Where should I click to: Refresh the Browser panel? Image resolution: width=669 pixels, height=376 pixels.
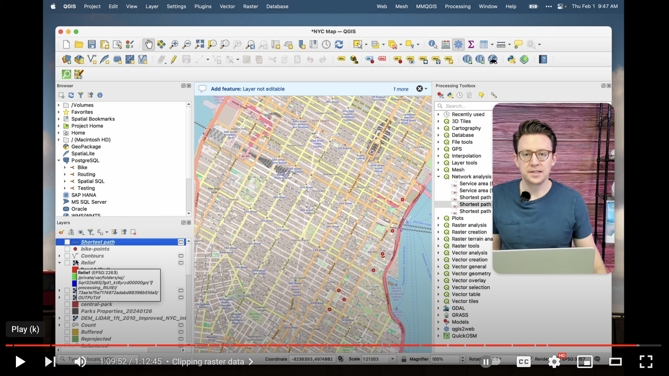point(71,95)
